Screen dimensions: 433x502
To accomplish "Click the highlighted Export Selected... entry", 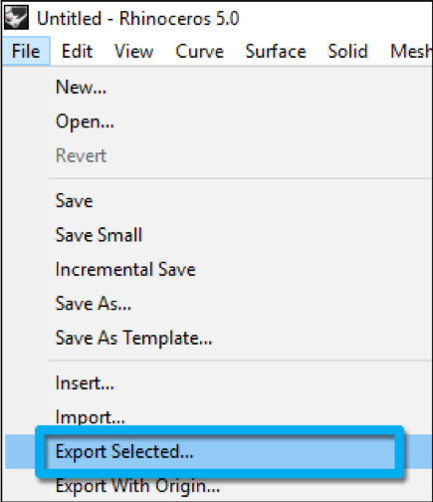I will pyautogui.click(x=217, y=451).
